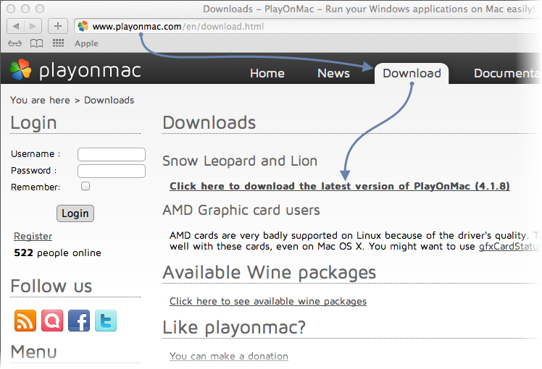Screen dimensions: 542x369
Task: Click the RSS feed icon
Action: coord(25,321)
